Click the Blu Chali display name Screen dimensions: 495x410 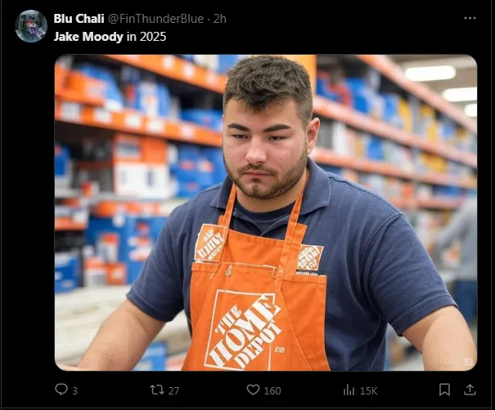pos(79,19)
